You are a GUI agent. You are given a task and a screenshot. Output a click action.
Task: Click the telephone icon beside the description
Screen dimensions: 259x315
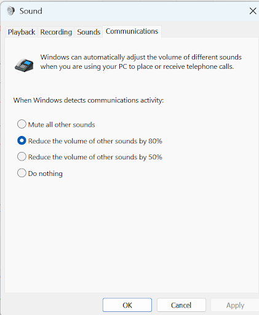[x=24, y=65]
